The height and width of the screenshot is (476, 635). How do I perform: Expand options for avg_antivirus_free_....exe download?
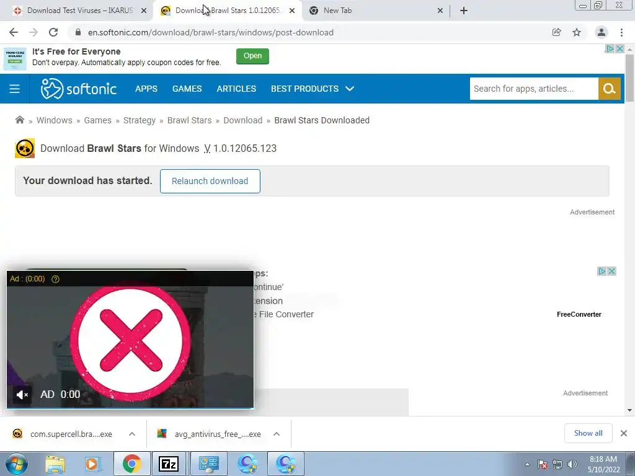tap(277, 434)
